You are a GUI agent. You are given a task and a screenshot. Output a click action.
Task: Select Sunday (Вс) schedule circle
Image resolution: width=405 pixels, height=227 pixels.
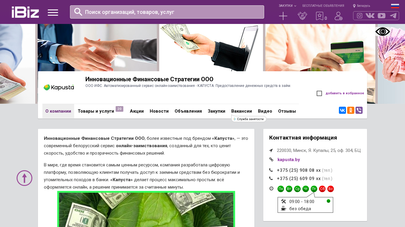tap(331, 189)
